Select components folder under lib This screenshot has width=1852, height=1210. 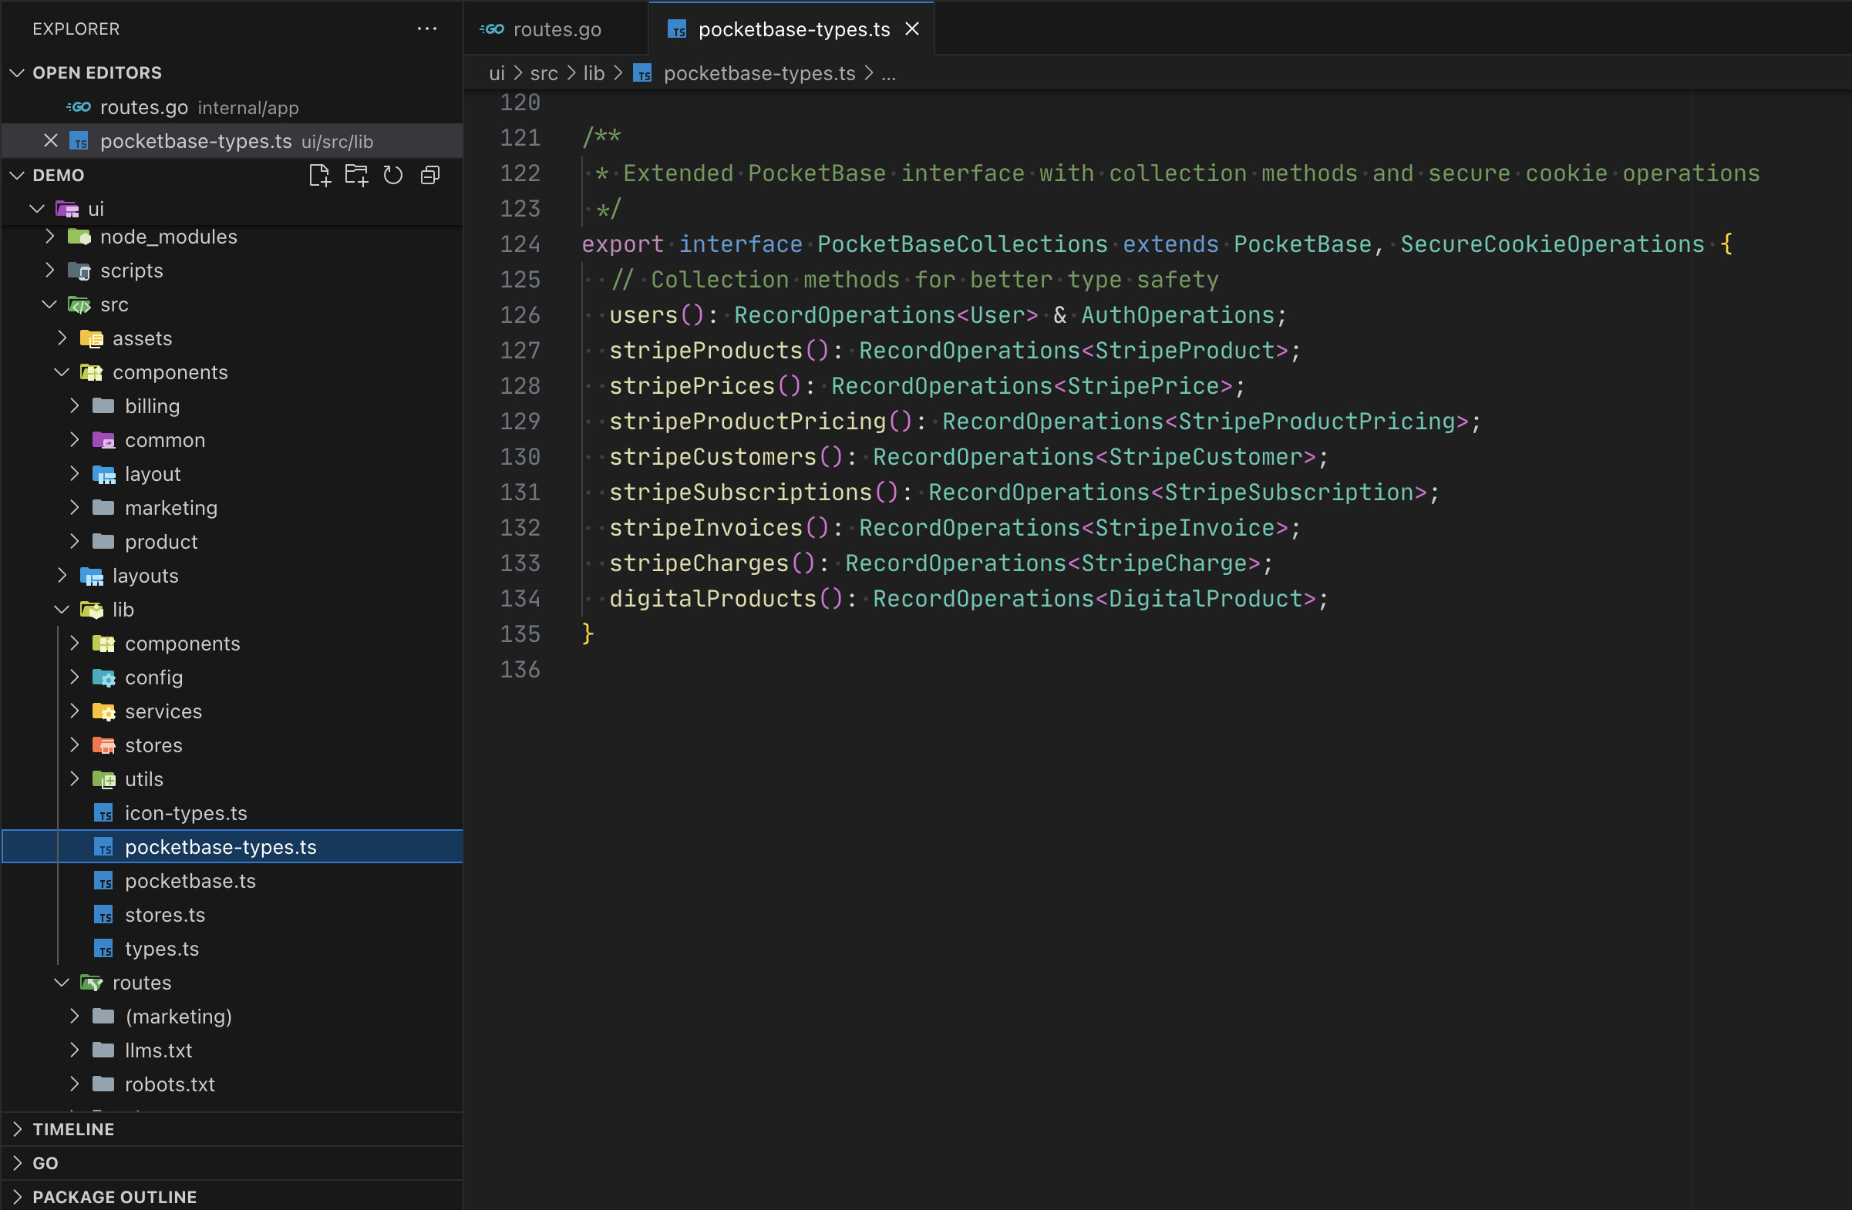[232, 643]
